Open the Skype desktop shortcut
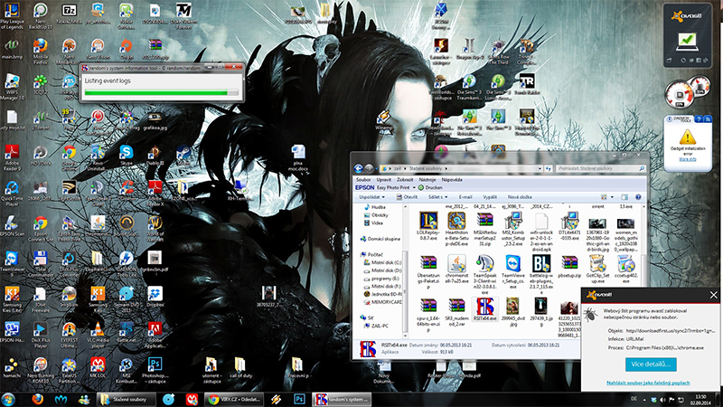 tap(126, 152)
